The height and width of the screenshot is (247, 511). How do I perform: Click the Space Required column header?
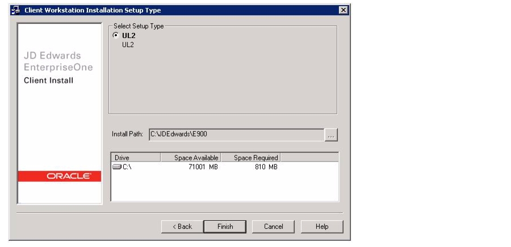[250, 157]
